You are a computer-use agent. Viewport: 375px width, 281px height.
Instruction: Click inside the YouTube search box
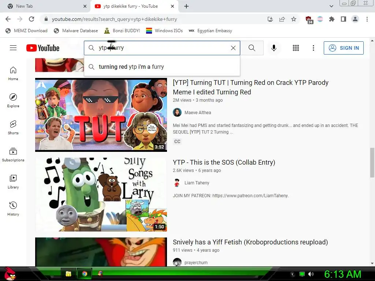[162, 48]
